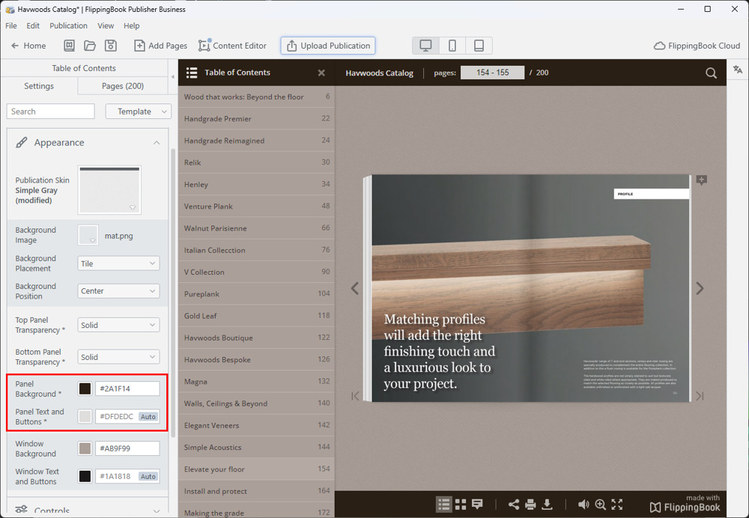Open the new publication book icon

69,46
